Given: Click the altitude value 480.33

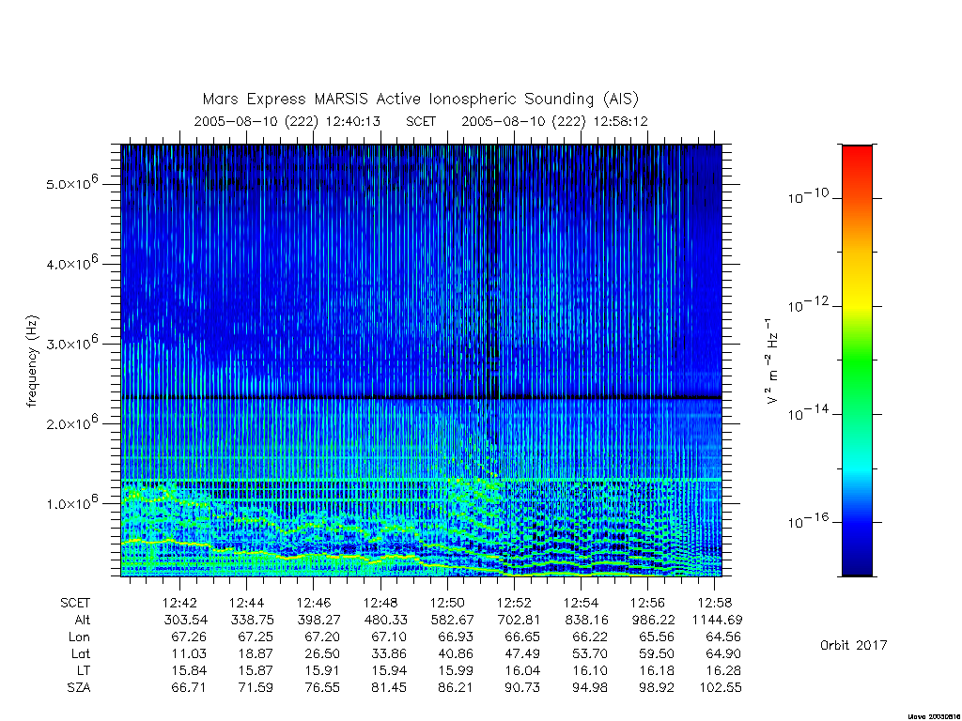Looking at the screenshot, I should (x=386, y=620).
